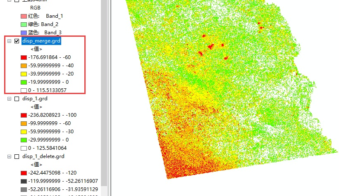Click orange swatch for -99.9999999 - -60

(x=24, y=123)
